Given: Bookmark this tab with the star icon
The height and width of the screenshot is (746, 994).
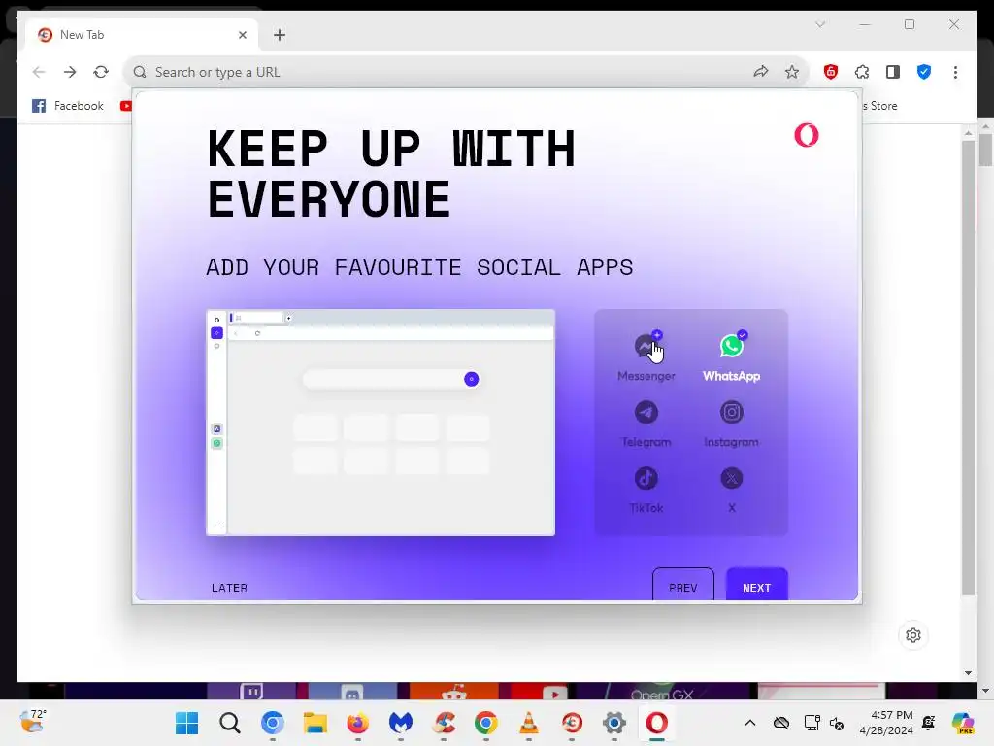Looking at the screenshot, I should pyautogui.click(x=792, y=72).
